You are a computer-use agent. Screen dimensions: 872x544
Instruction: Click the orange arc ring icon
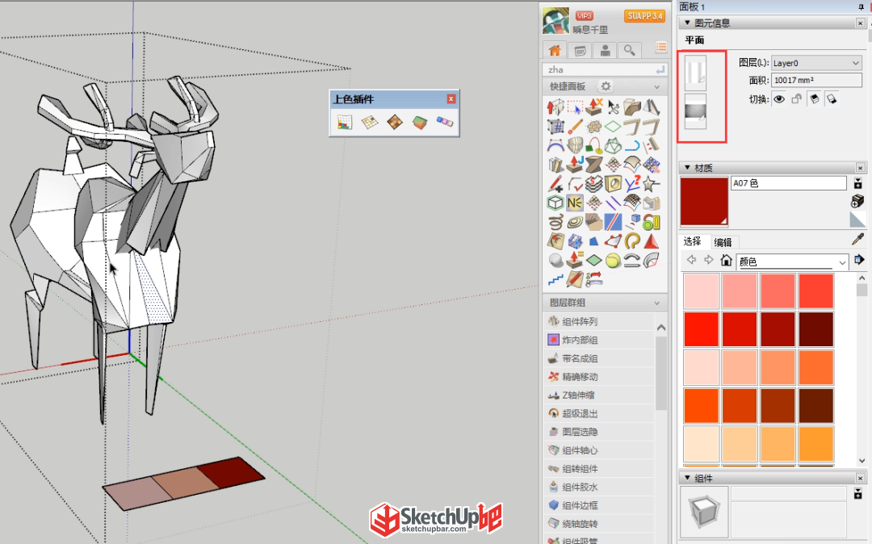631,241
